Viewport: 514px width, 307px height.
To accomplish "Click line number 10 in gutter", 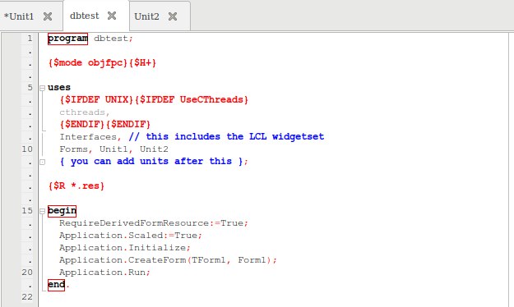I will (27, 149).
